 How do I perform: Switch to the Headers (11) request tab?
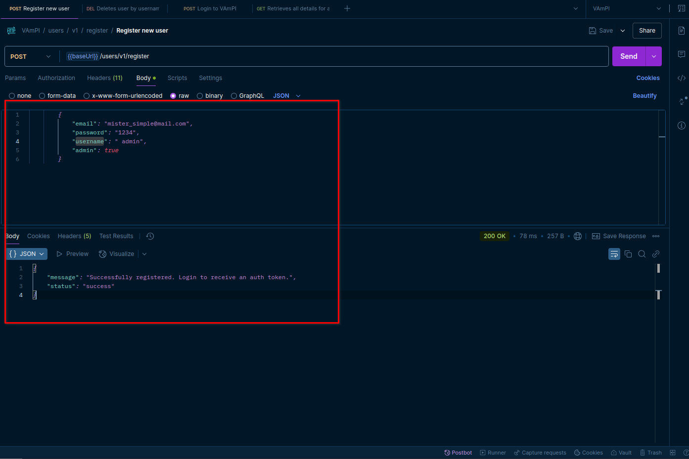pyautogui.click(x=104, y=78)
